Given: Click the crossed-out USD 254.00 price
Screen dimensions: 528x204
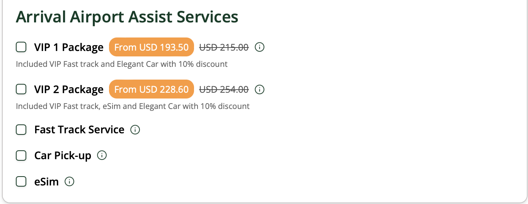Looking at the screenshot, I should 224,90.
